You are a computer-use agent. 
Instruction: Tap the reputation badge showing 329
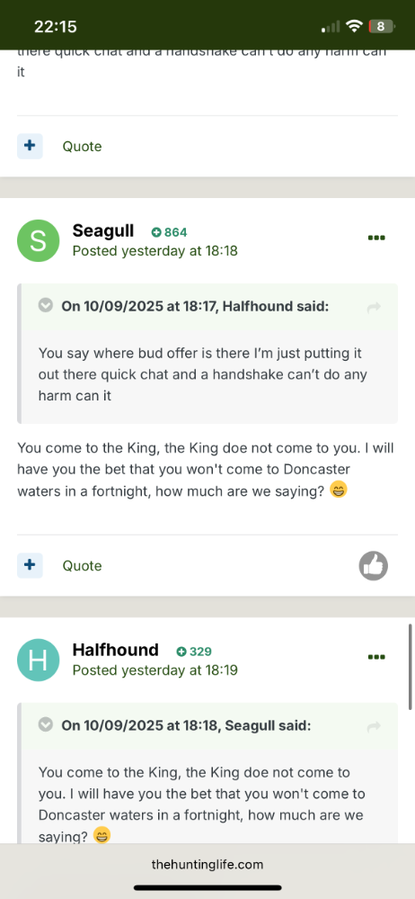click(194, 652)
